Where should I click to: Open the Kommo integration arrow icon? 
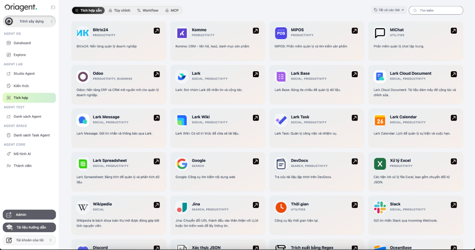click(x=256, y=30)
